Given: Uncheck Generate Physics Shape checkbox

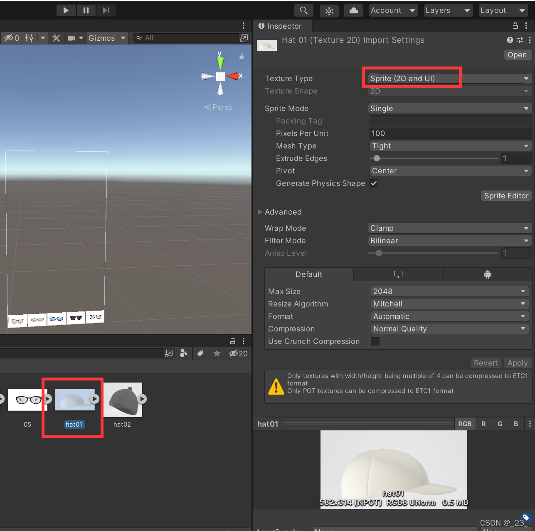Looking at the screenshot, I should point(374,183).
